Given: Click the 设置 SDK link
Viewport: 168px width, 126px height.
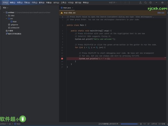Looking at the screenshot, I should [161, 13].
